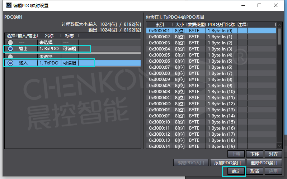Image resolution: width=287 pixels, height=179 pixels.
Task: Sort by the 索引 column header
Action: (159, 24)
